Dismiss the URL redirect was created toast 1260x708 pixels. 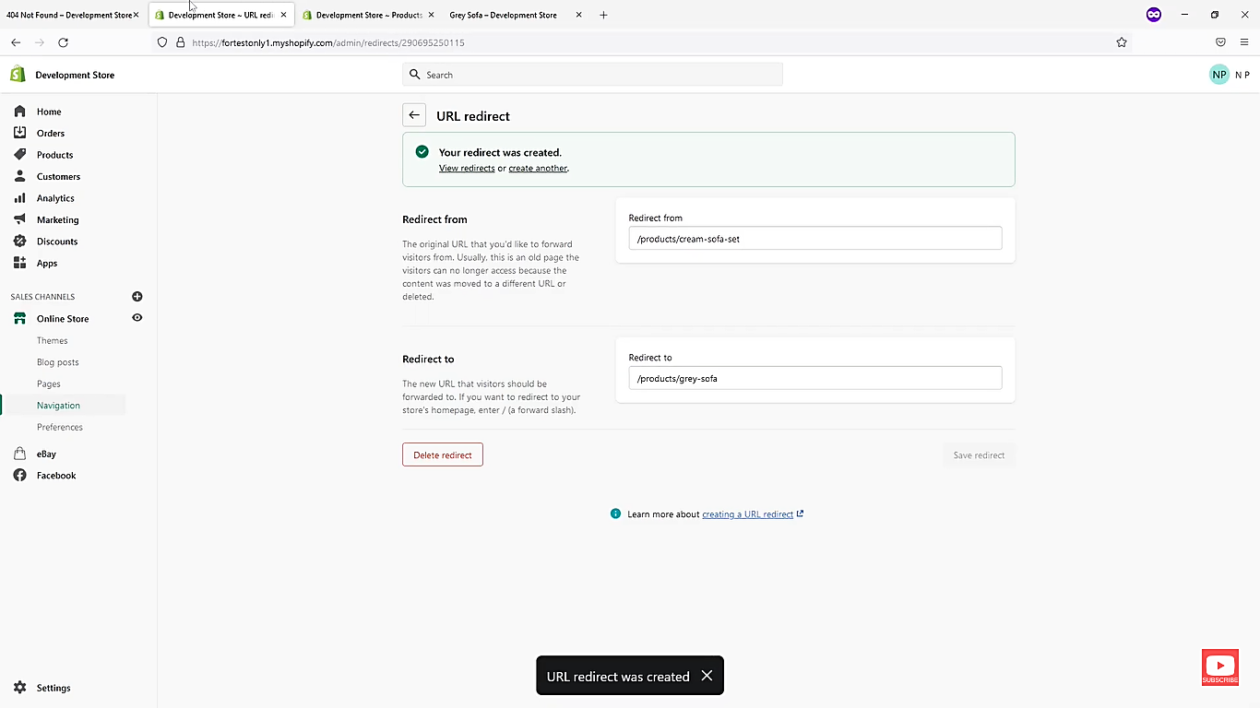point(707,676)
